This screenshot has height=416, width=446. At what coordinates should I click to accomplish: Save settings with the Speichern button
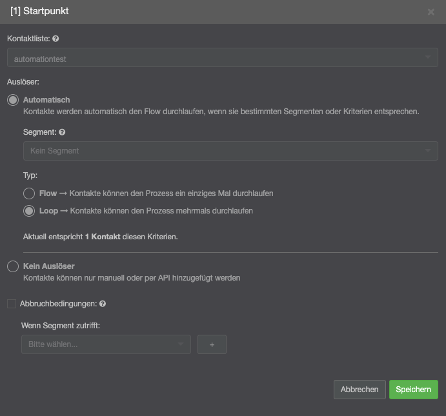413,390
